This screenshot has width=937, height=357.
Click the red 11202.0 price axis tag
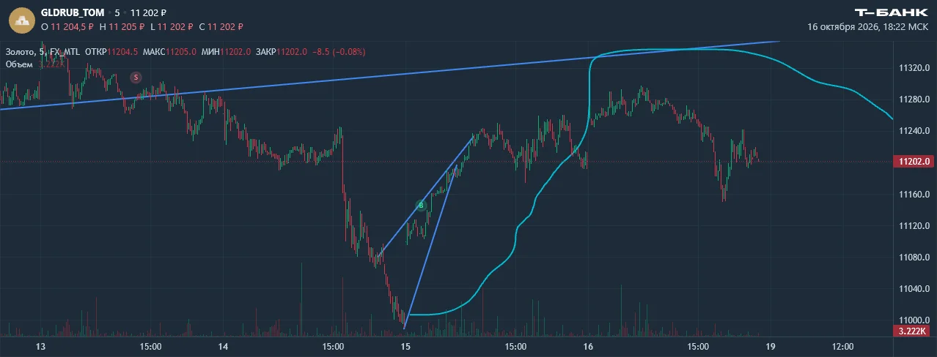(x=913, y=162)
